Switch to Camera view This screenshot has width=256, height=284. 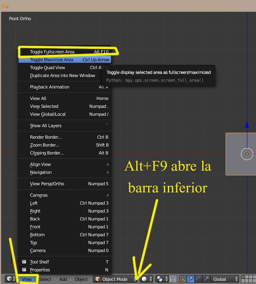65,251
